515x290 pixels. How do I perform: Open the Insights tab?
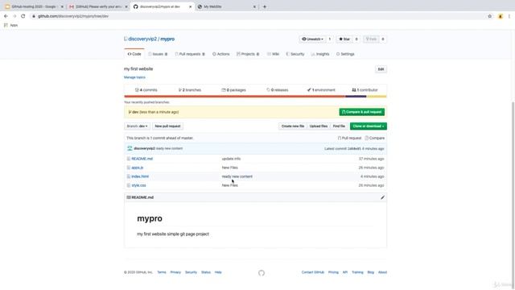pos(320,54)
